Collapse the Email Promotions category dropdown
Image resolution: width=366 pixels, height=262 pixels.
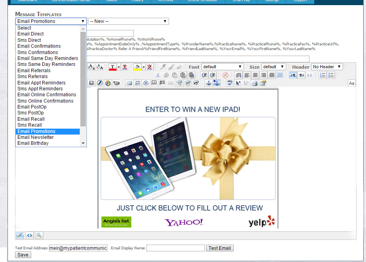coord(51,21)
